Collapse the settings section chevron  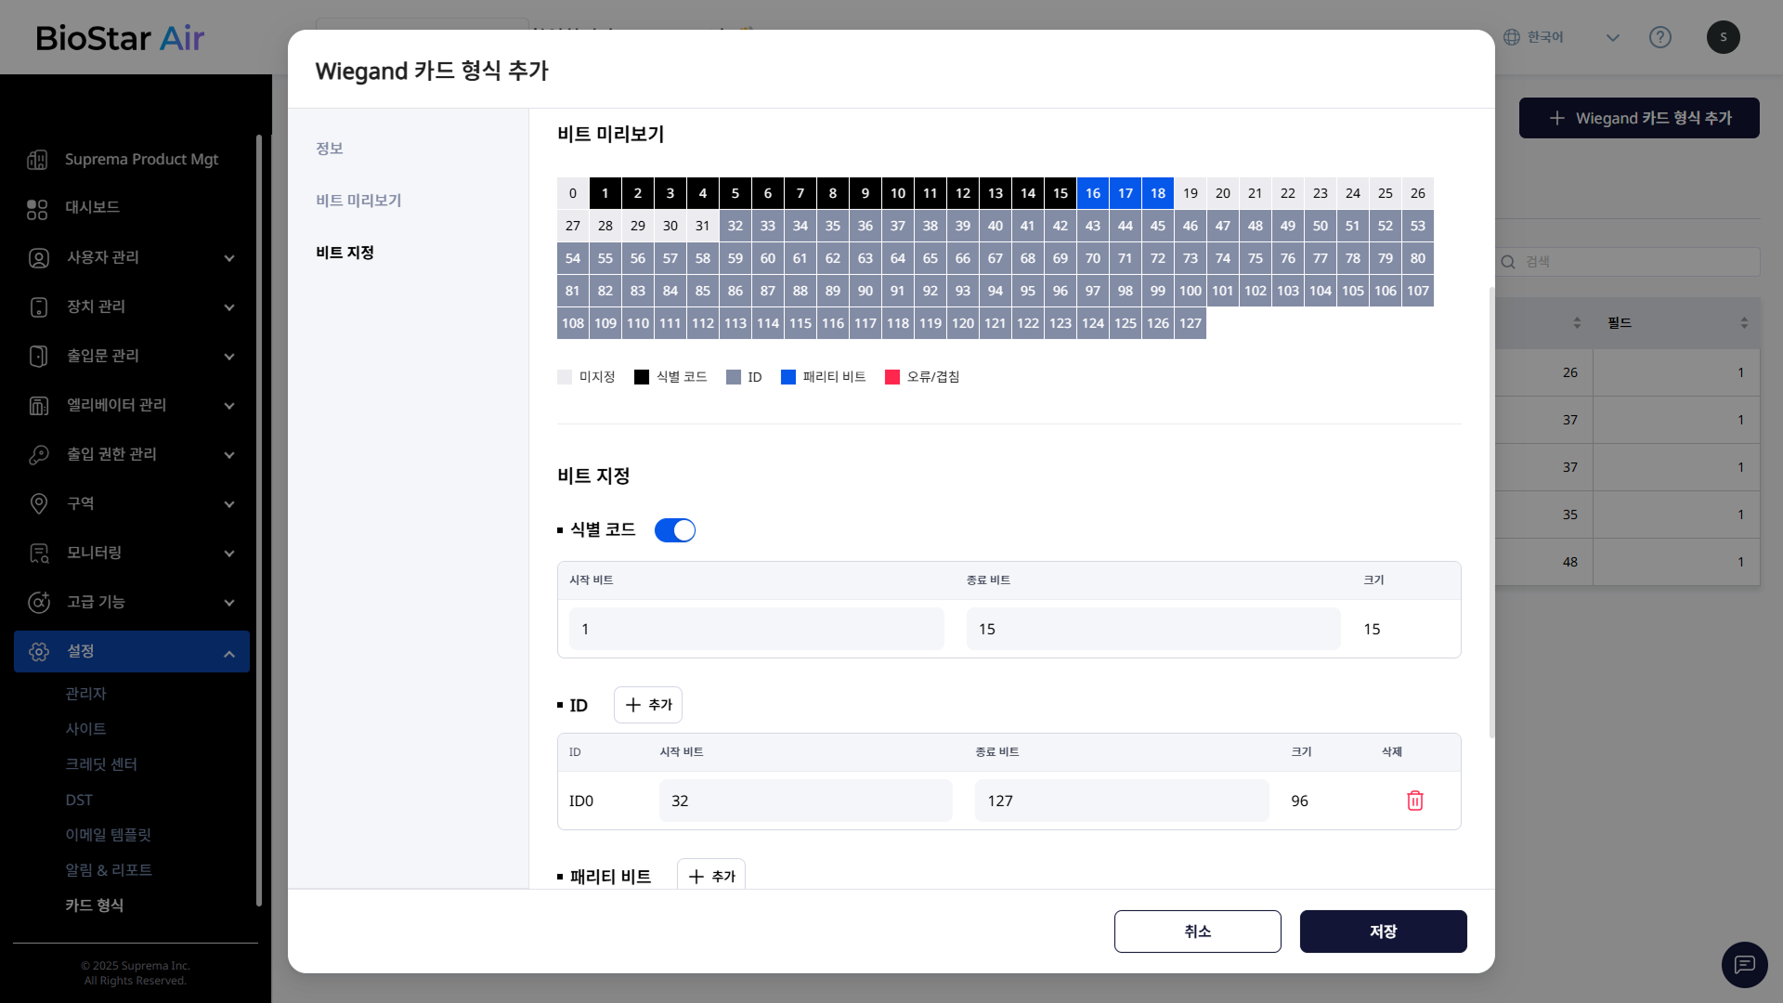pyautogui.click(x=229, y=653)
